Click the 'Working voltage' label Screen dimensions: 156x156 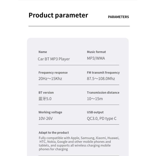(50, 112)
